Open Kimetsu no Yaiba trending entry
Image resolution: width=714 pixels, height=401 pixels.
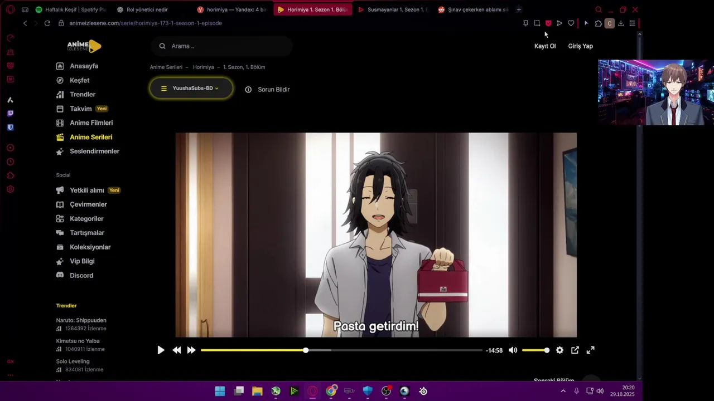pos(78,341)
